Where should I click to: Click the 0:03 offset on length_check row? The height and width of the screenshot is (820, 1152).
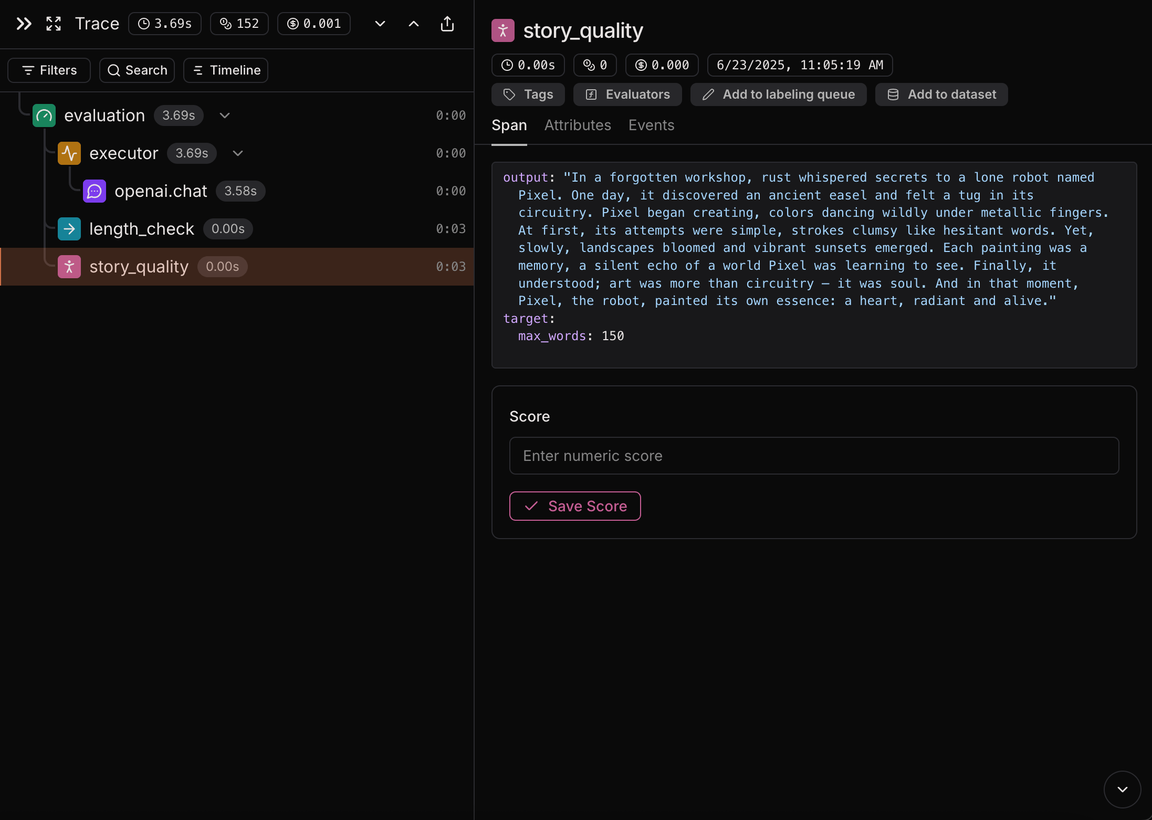451,229
